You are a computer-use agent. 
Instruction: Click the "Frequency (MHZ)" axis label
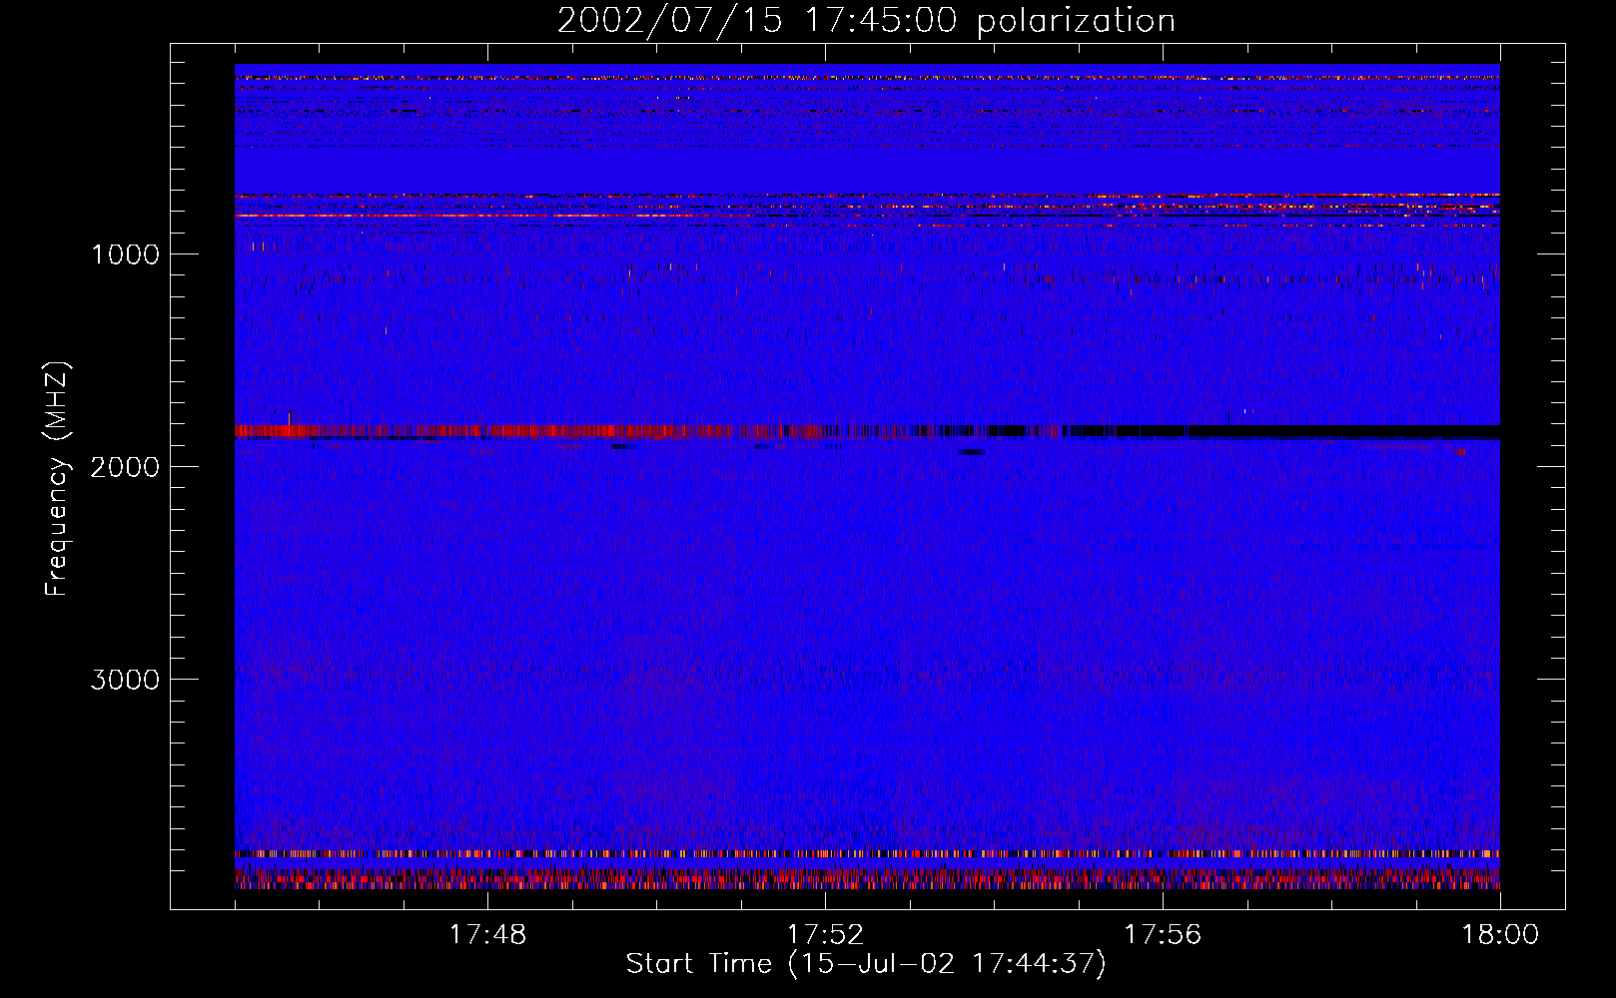point(58,479)
